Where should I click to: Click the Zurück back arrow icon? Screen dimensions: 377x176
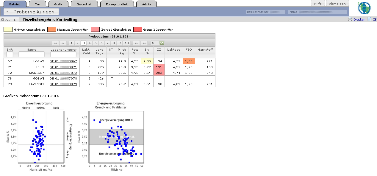3,20
